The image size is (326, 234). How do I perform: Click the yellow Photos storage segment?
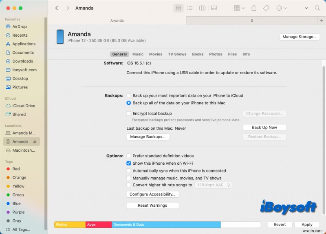pyautogui.click(x=70, y=225)
